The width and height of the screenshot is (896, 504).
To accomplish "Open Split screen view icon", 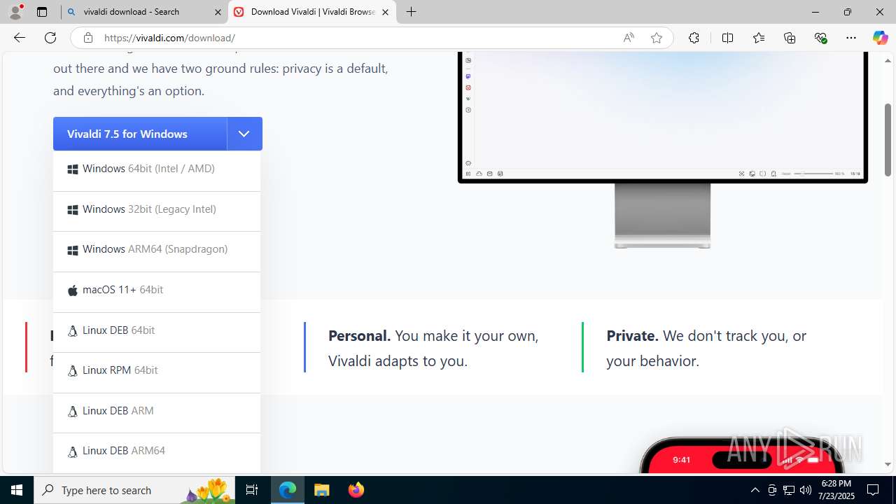I will pyautogui.click(x=727, y=38).
